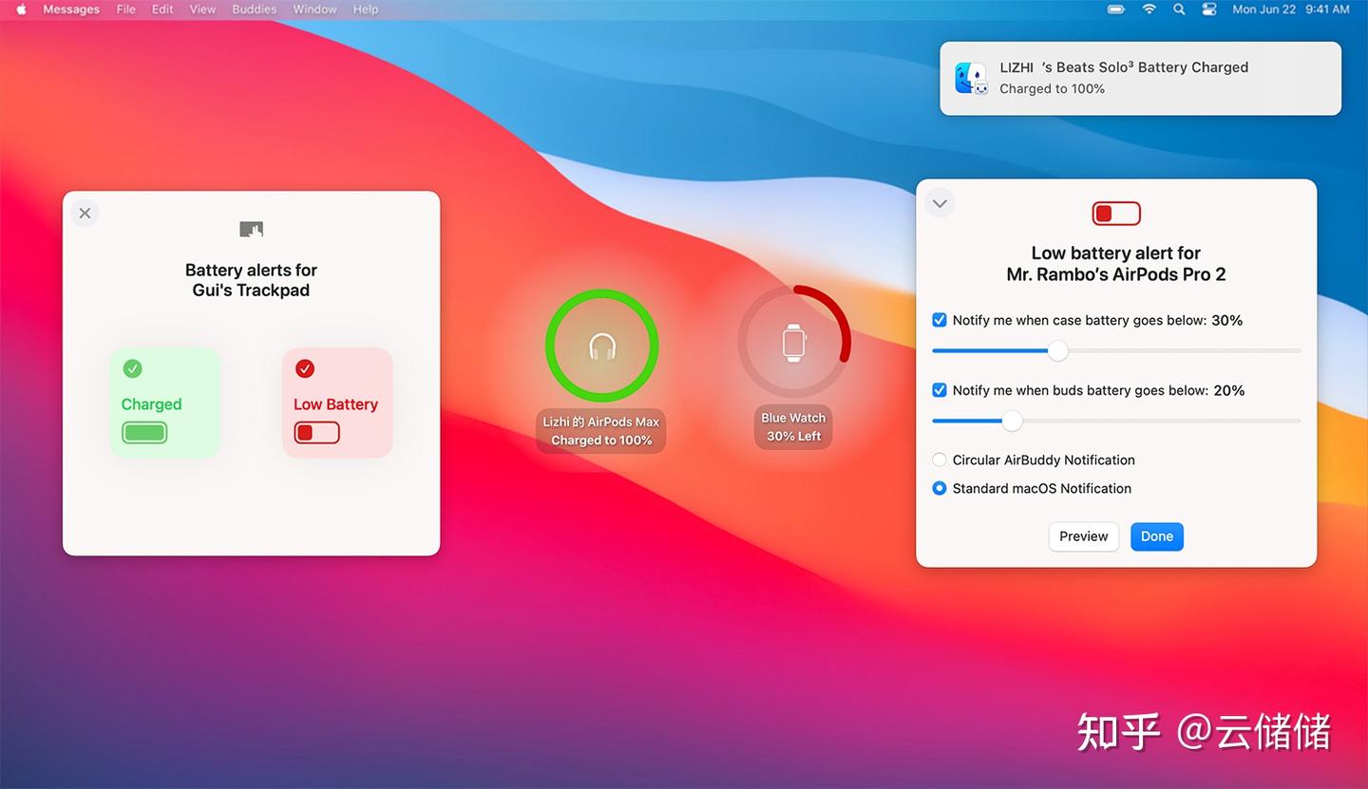Click the Preview button

pos(1083,536)
